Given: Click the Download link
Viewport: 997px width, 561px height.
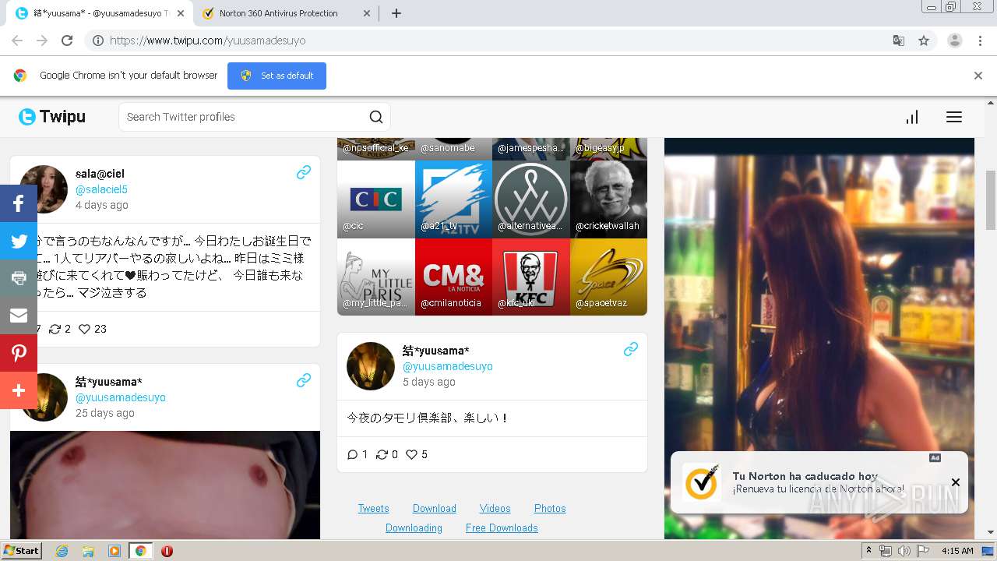Looking at the screenshot, I should click(x=434, y=508).
